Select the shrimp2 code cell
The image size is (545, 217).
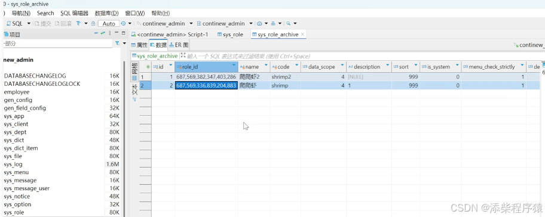285,77
